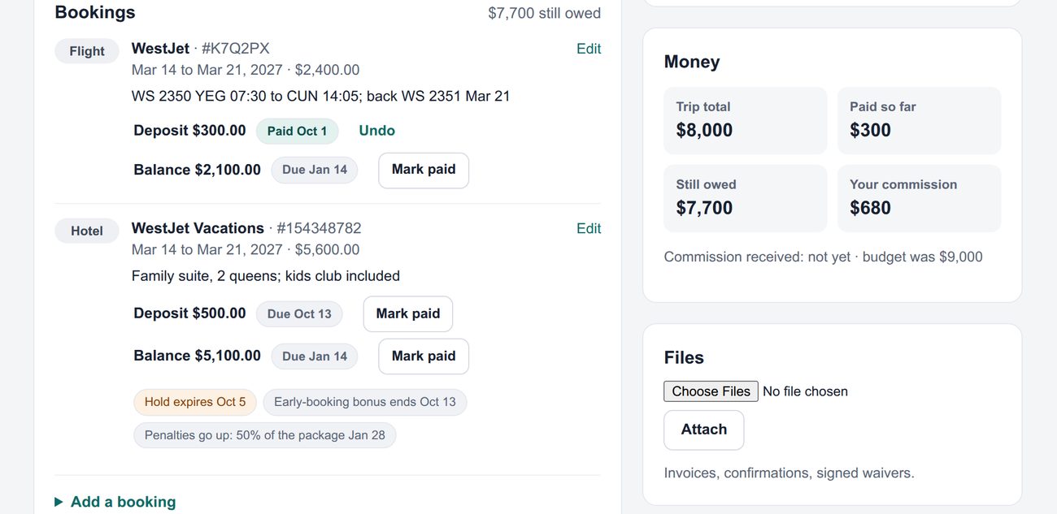Click the hotel dates and $5,600.00 line
The image size is (1057, 514).
(246, 249)
